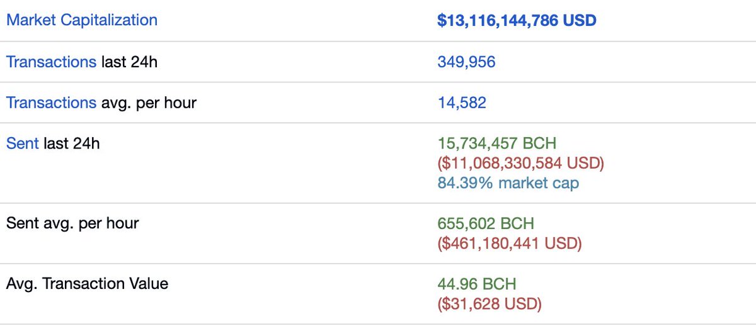Open Transactions link in avg. per hour row
The width and height of the screenshot is (756, 326).
coord(51,103)
